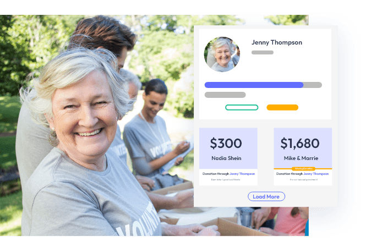Click the gray placeholder line under Jenny Thompson
Screen dimensions: 371x248
point(263,52)
